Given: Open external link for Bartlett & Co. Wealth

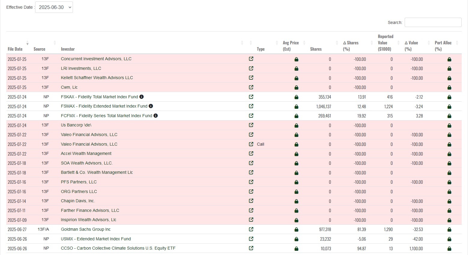Looking at the screenshot, I should pyautogui.click(x=251, y=172).
